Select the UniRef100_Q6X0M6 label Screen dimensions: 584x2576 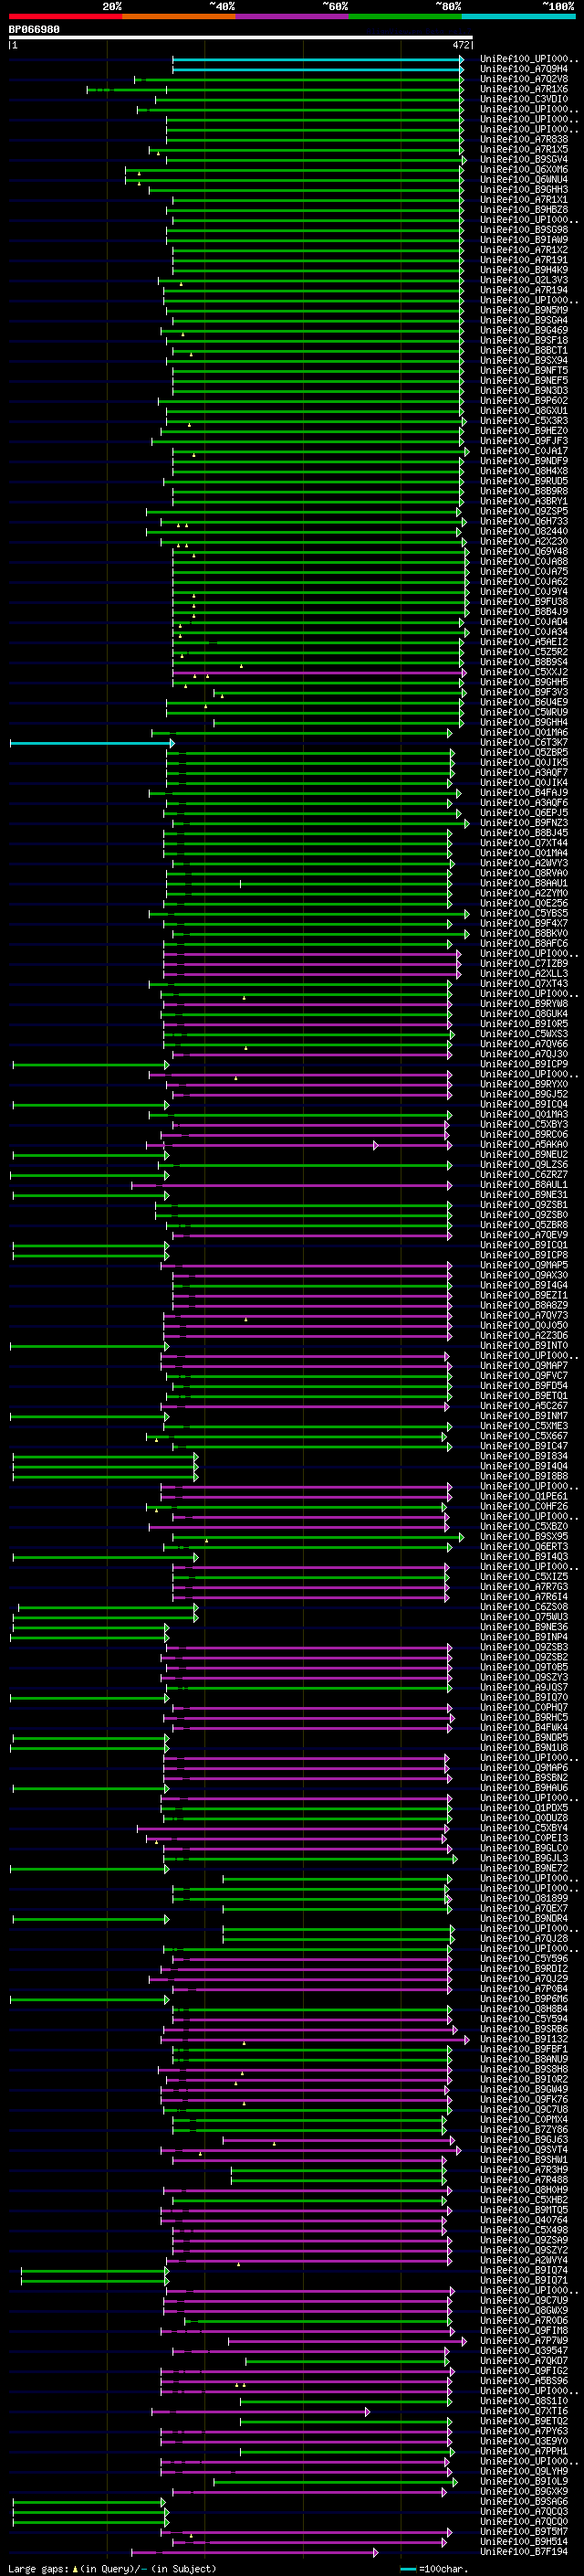click(524, 169)
